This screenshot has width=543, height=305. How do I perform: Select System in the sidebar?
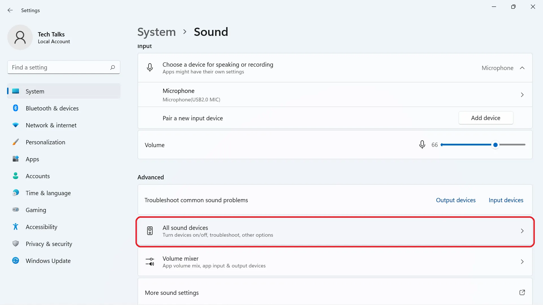click(35, 91)
